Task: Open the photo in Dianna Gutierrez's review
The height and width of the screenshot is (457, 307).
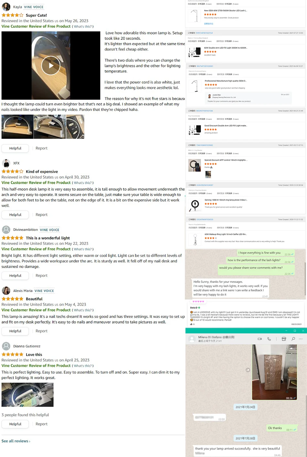Action: tap(27, 395)
